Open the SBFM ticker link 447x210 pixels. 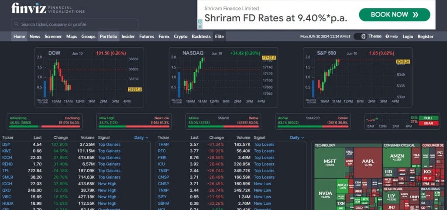163,203
